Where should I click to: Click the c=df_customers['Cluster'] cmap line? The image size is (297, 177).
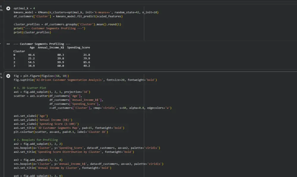[110, 108]
